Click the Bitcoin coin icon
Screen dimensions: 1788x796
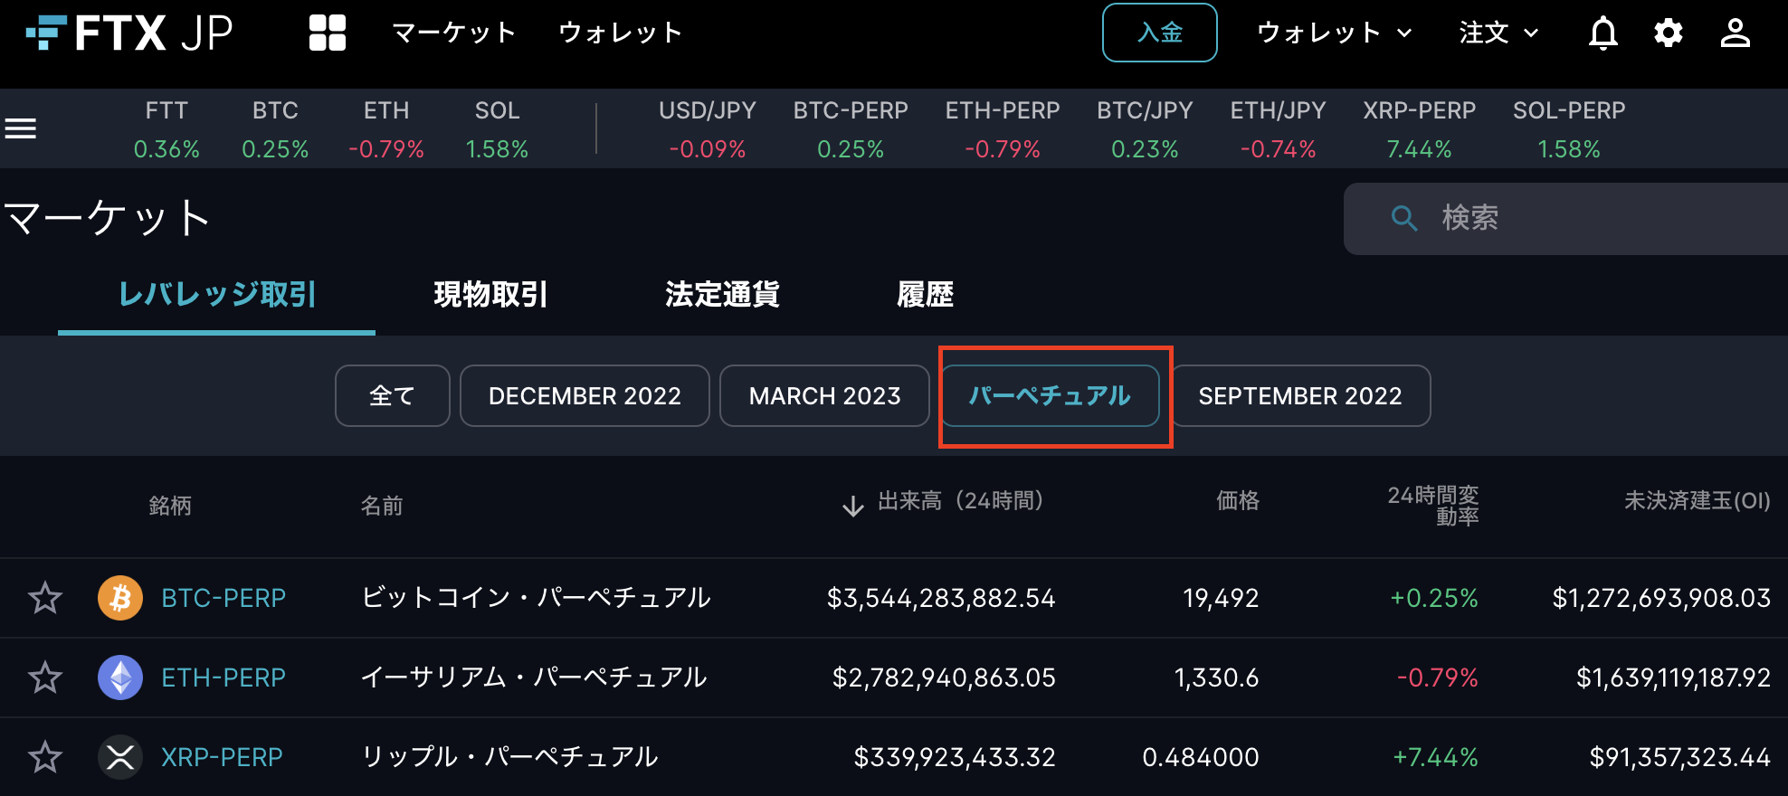coord(120,598)
